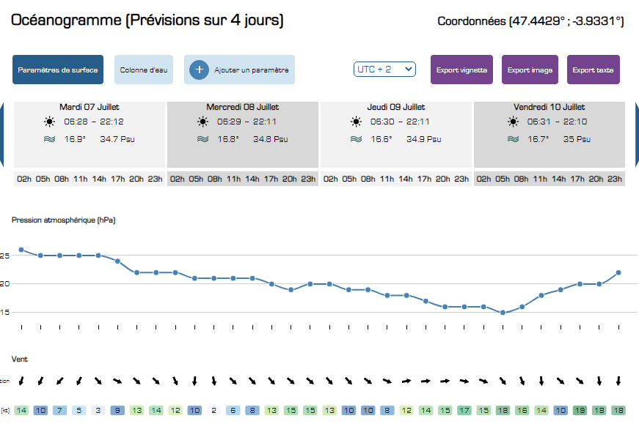Click the sun icon for Mardi 07 Juillet
The image size is (639, 432).
[48, 122]
